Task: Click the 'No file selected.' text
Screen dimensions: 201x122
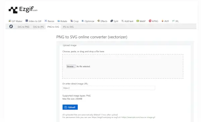Action: [83, 67]
